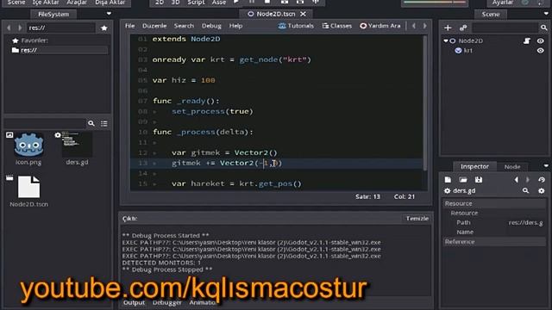Screen dimensions: 552x310
Task: Switch to the Output bottom tab
Action: point(134,302)
